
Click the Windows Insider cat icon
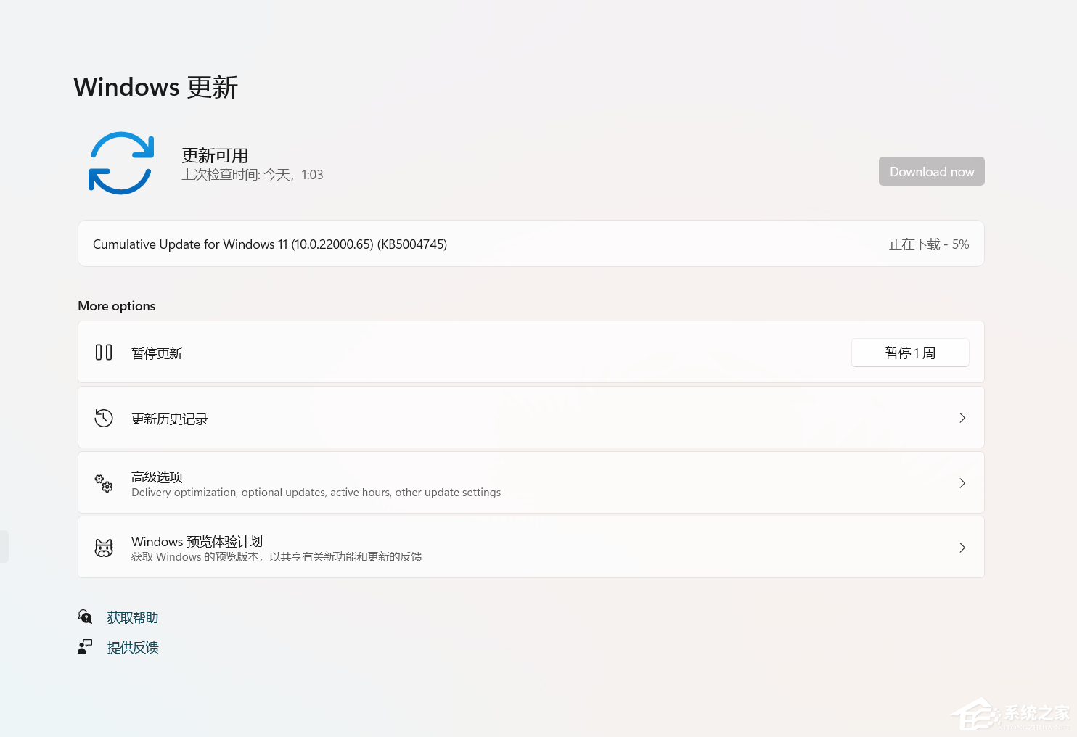[x=104, y=548]
